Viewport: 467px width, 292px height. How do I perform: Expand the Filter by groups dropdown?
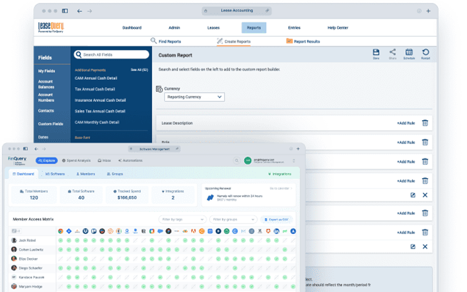233,219
